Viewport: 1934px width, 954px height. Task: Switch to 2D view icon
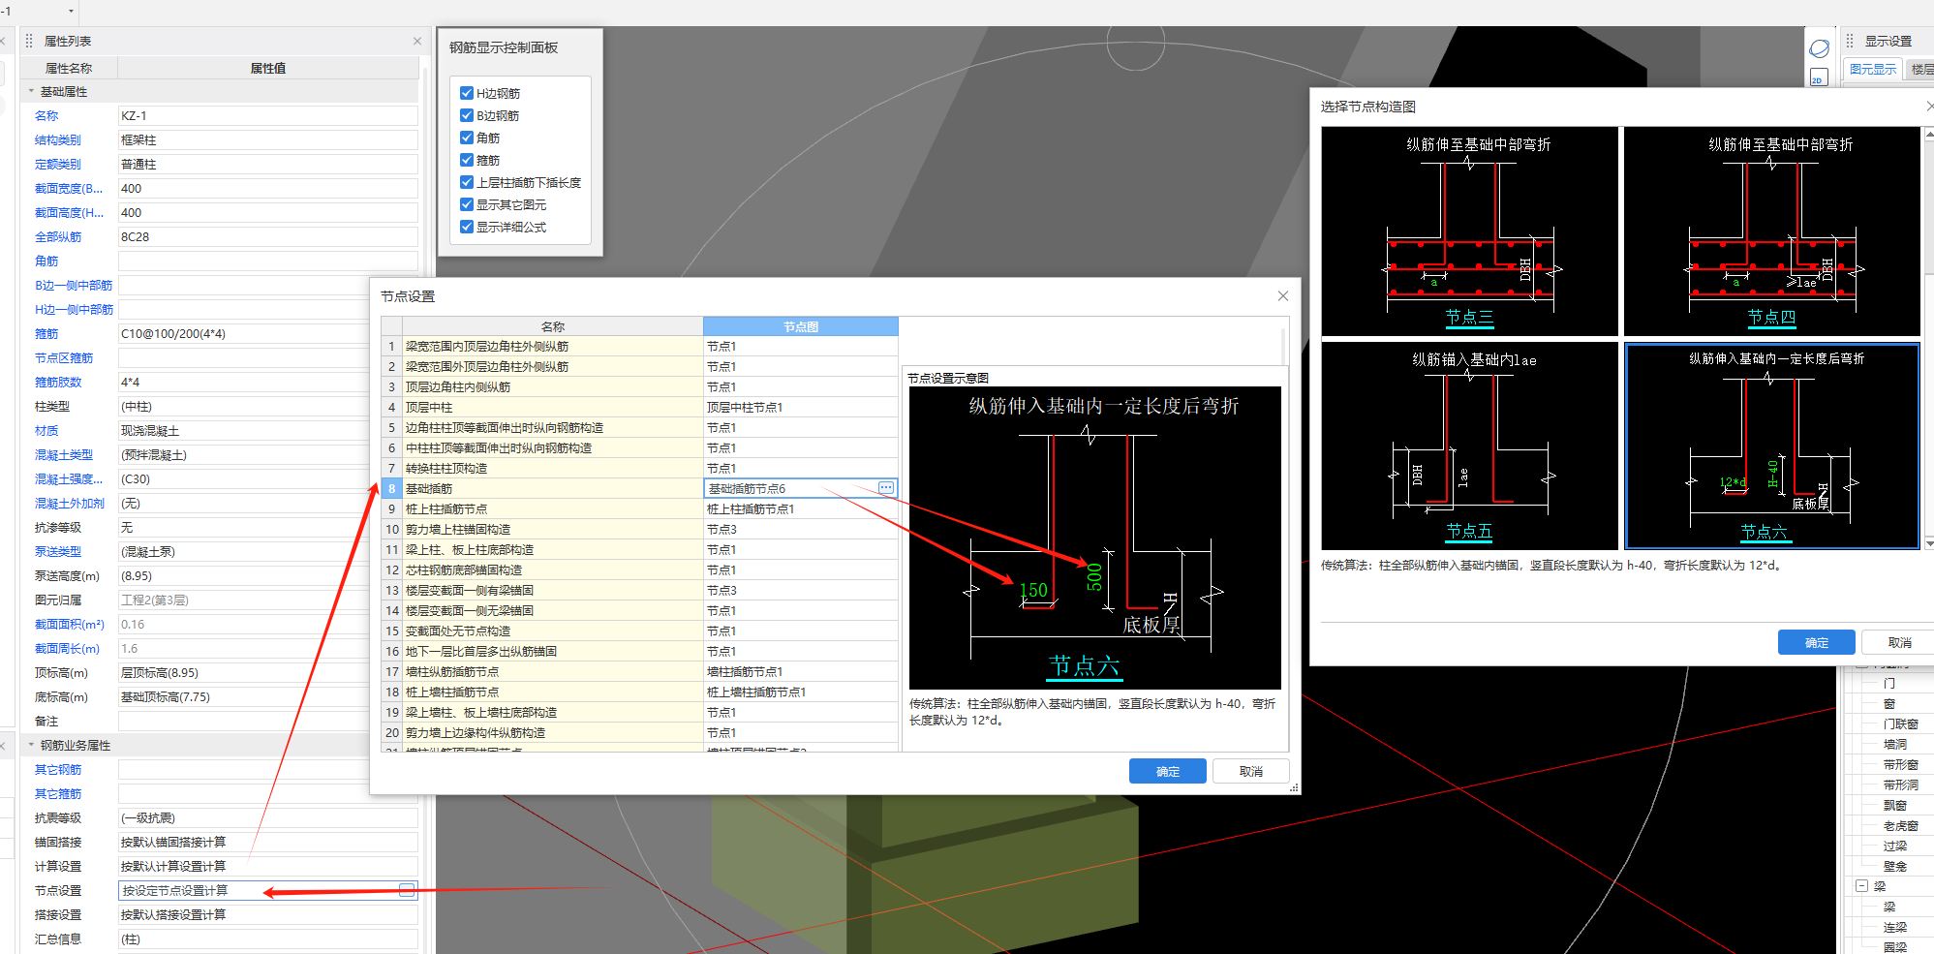pos(1818,78)
